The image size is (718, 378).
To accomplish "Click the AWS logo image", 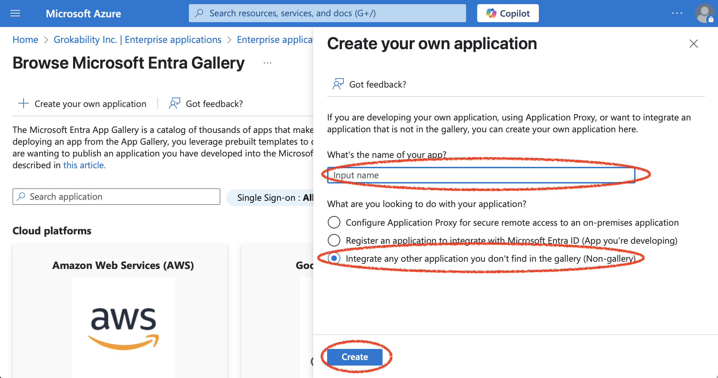I will coord(123,328).
